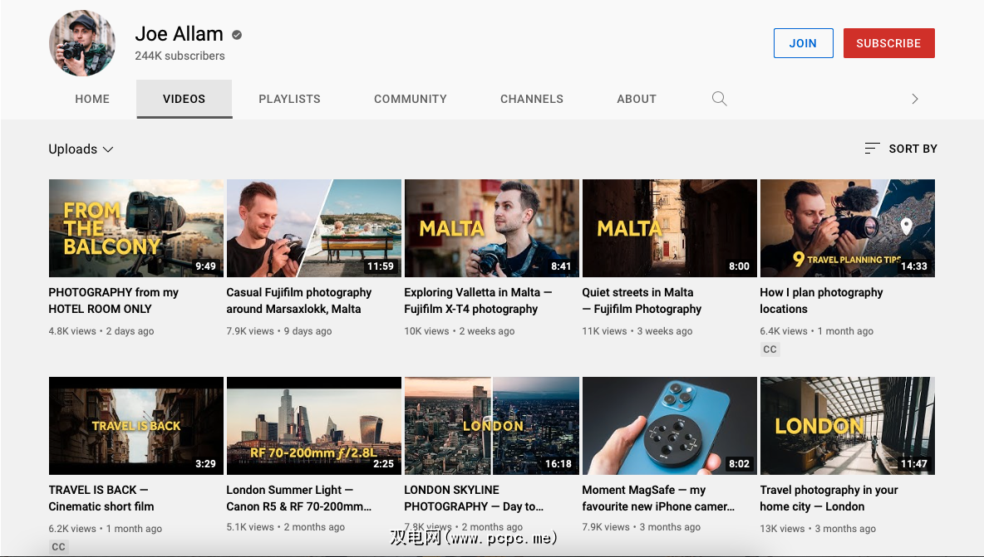Click title 'Quiet streets in Malta'
This screenshot has height=557, width=984.
[642, 300]
